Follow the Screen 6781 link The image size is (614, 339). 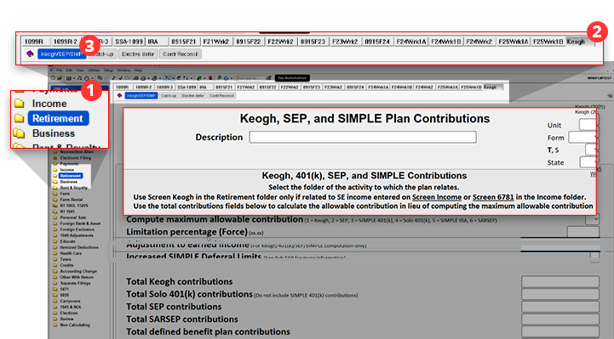[x=493, y=197]
